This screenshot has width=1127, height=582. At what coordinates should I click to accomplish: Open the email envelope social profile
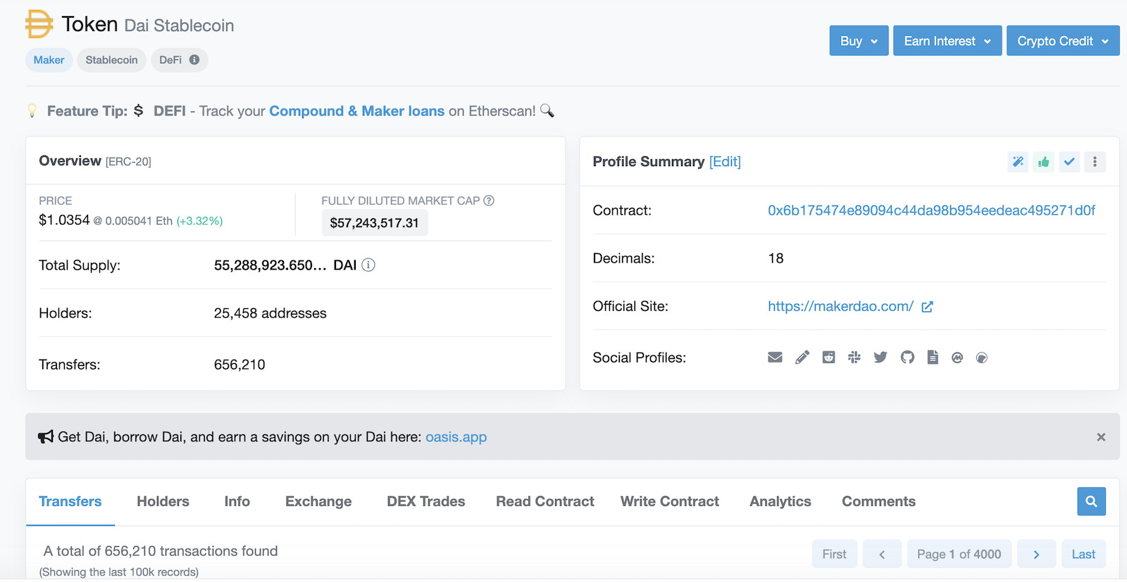tap(775, 358)
